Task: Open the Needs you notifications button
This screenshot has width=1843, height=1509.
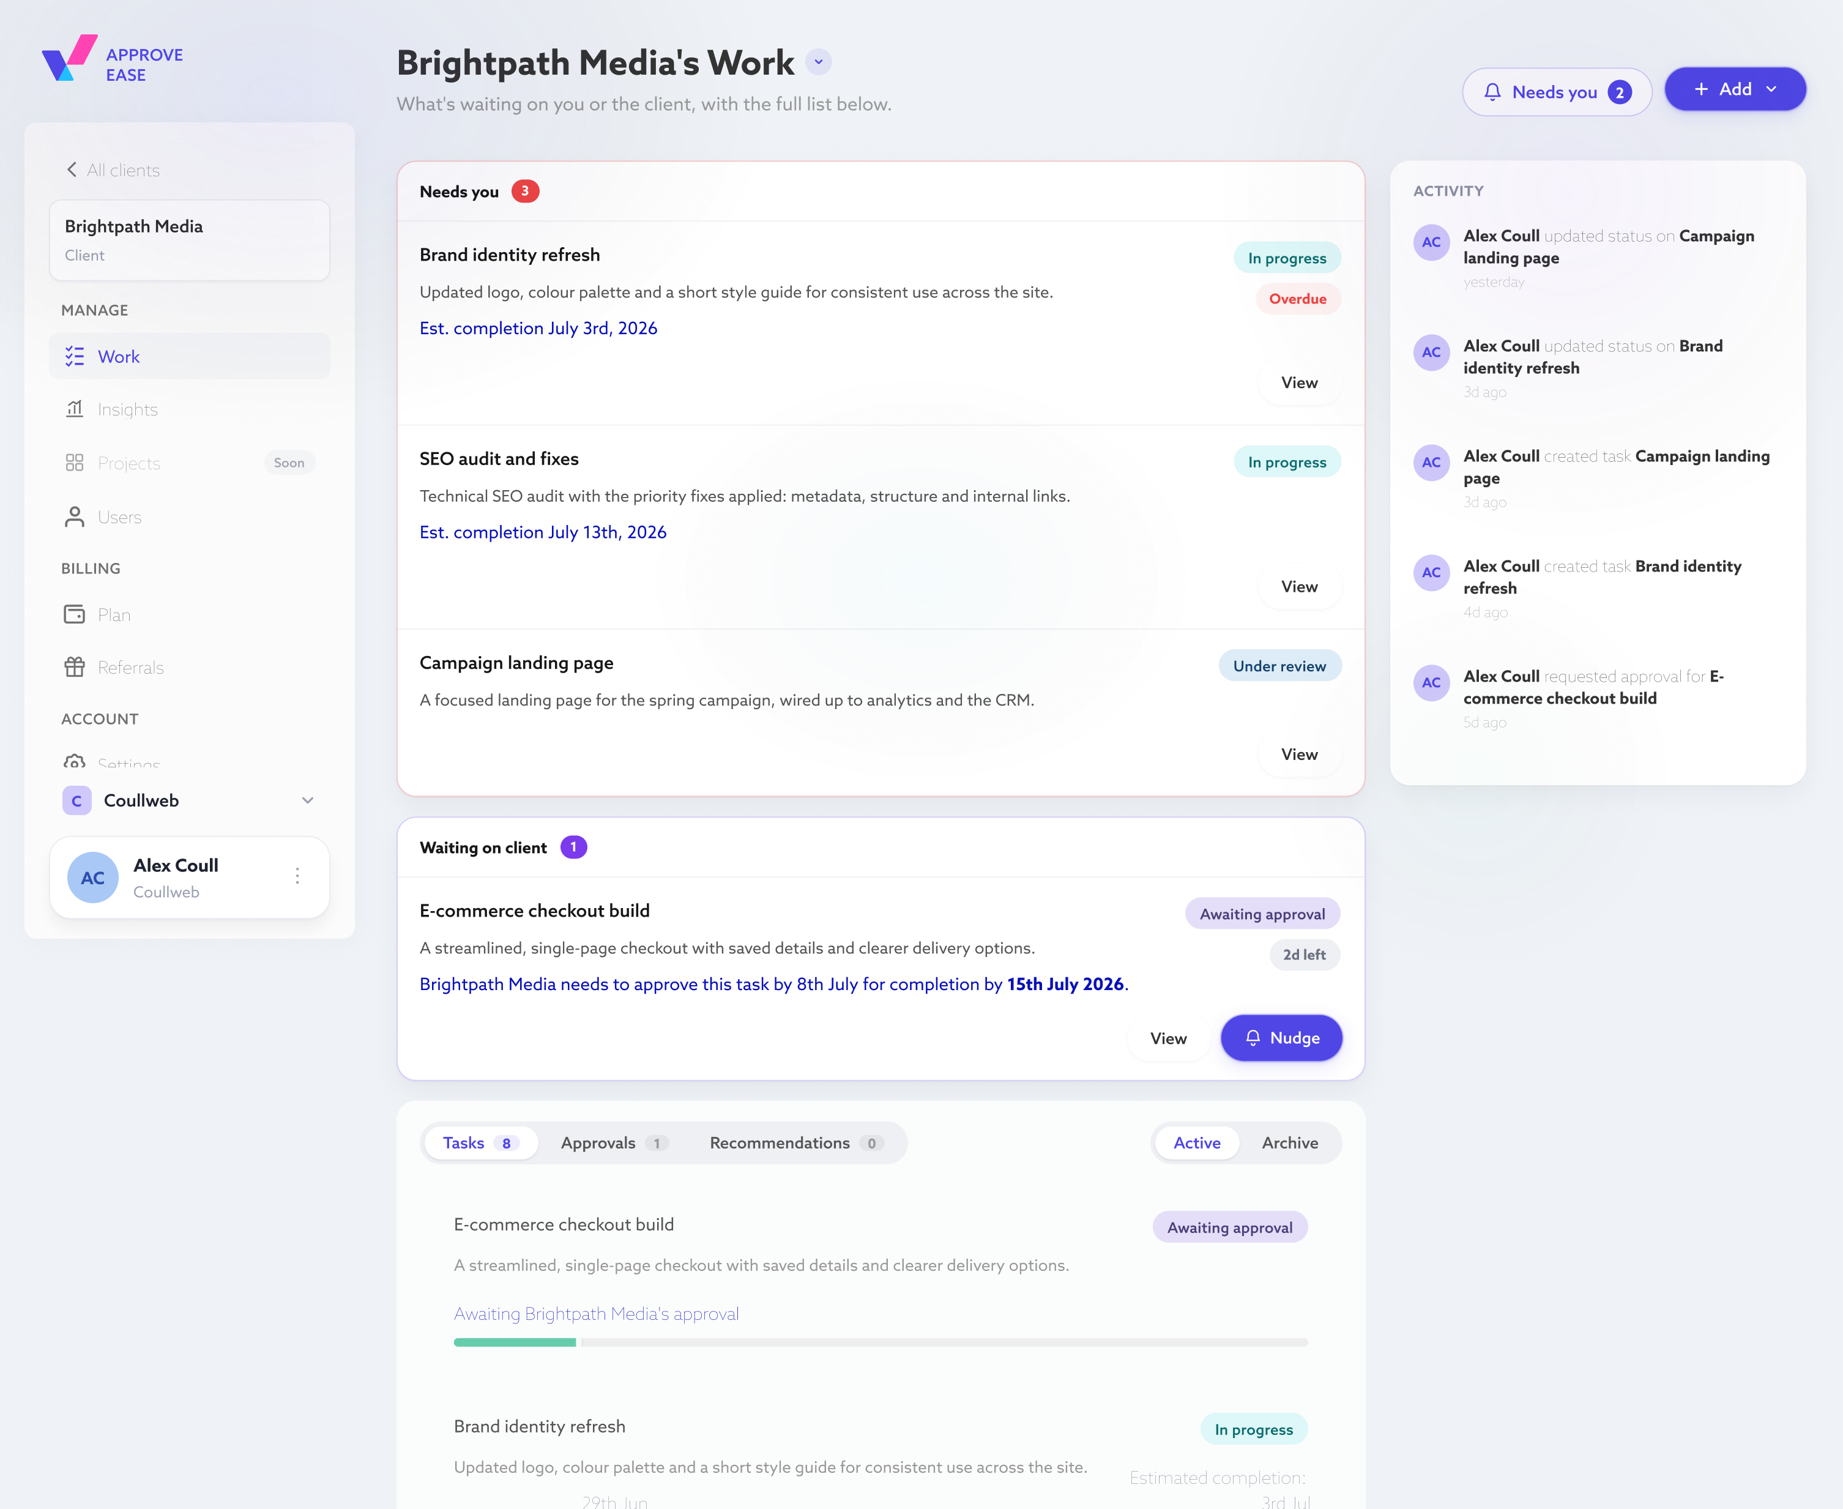Action: click(x=1557, y=92)
